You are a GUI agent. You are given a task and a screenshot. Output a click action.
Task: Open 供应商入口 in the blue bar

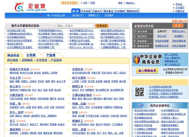(78, 15)
